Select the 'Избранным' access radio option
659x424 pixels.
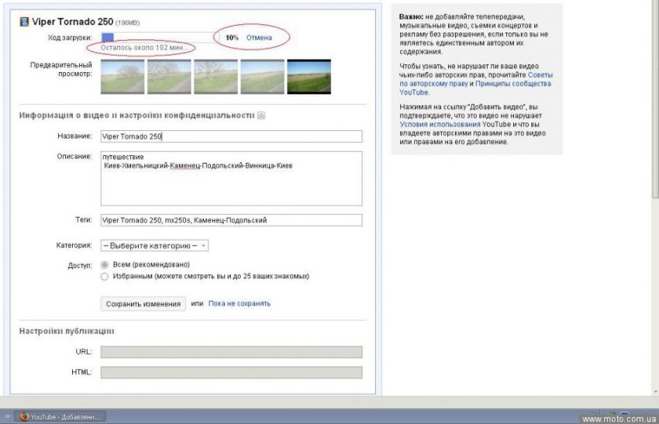tap(105, 277)
